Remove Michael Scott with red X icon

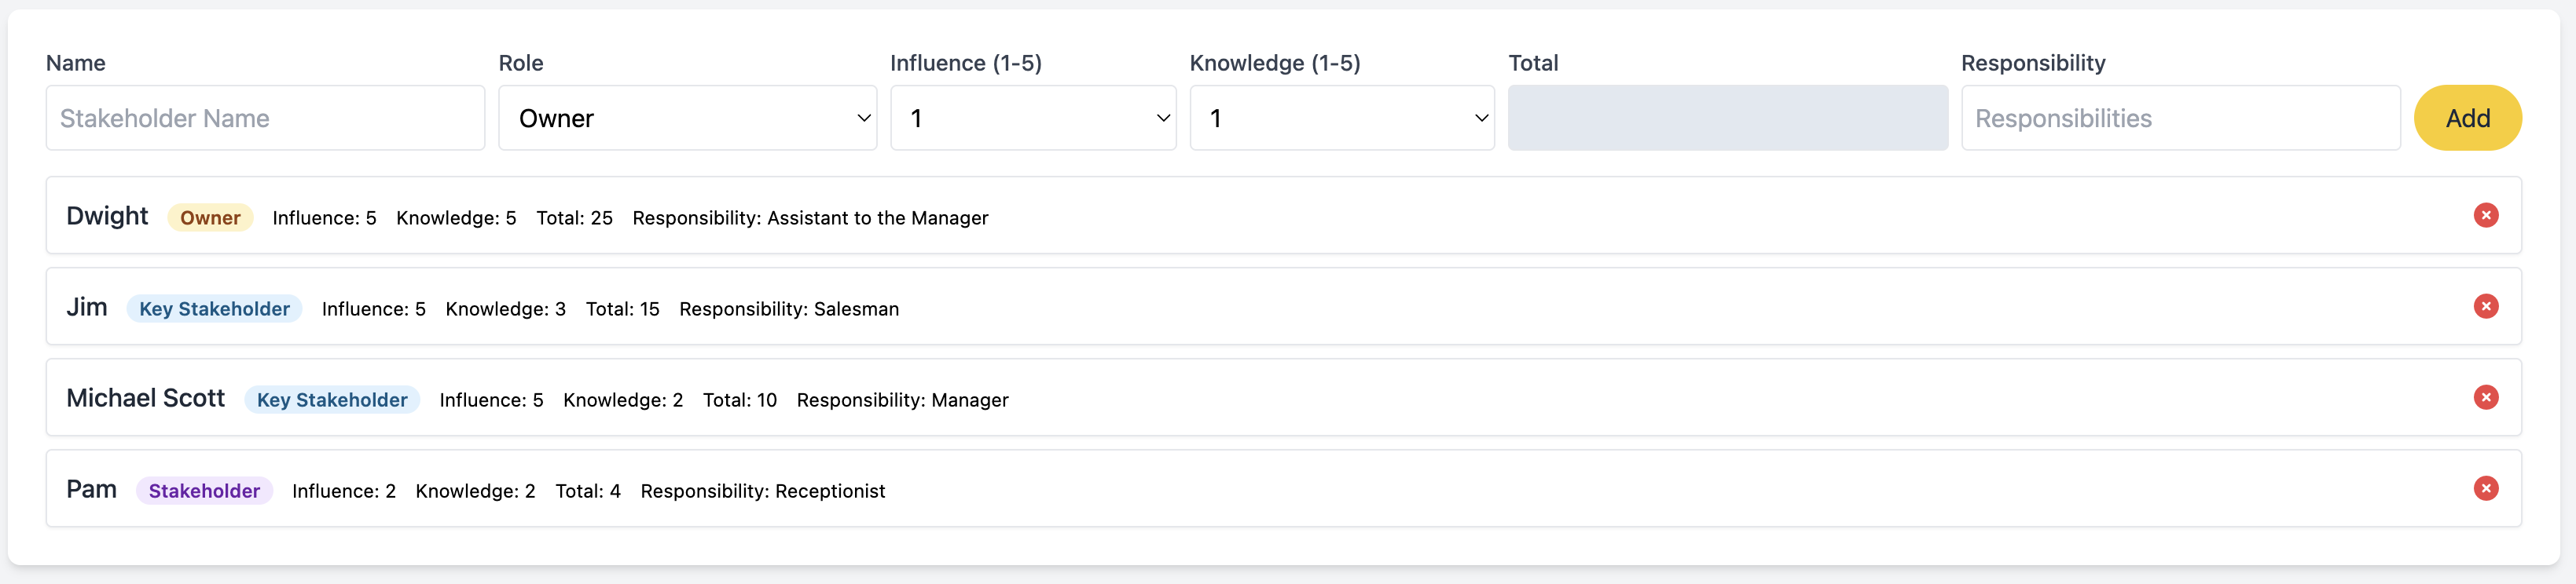2485,397
